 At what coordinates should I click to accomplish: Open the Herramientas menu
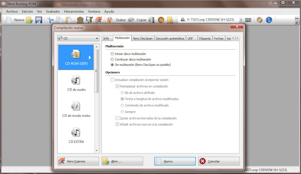pos(74,12)
